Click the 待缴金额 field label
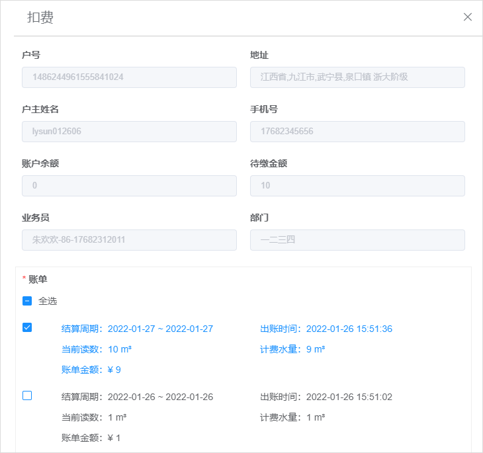Screen dimensions: 483x453 pyautogui.click(x=269, y=163)
